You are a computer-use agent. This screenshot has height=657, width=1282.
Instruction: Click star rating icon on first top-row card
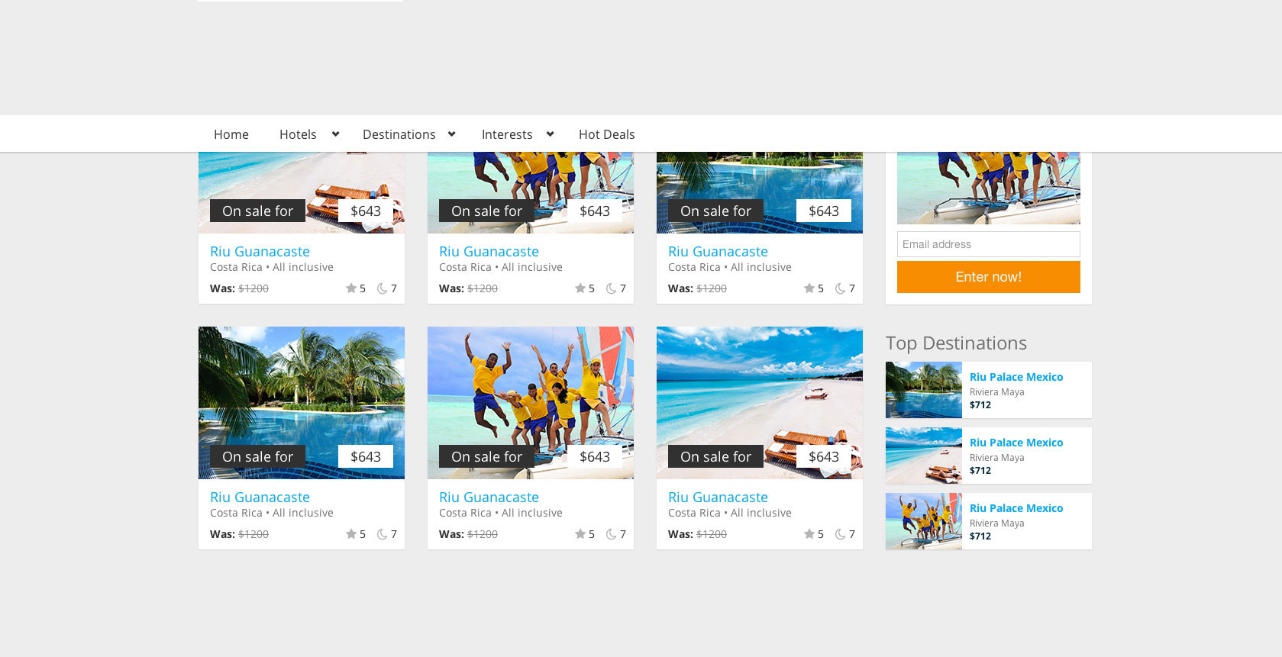click(351, 288)
